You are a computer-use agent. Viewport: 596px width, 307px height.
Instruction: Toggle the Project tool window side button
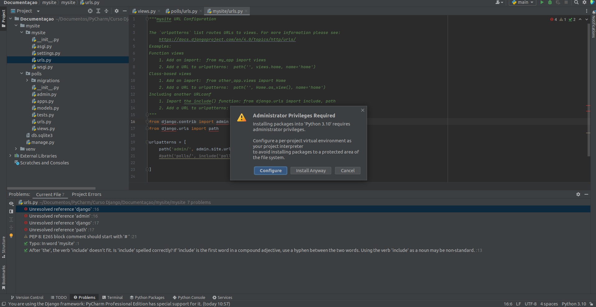click(x=3, y=18)
